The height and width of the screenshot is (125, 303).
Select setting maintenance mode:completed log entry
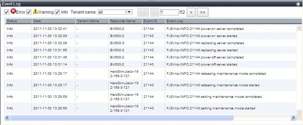click(214, 97)
